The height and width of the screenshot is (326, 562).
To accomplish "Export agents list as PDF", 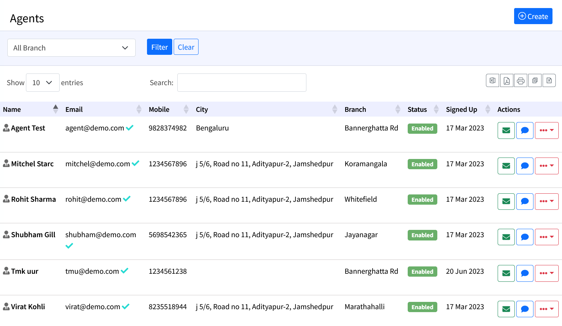I will coord(506,80).
